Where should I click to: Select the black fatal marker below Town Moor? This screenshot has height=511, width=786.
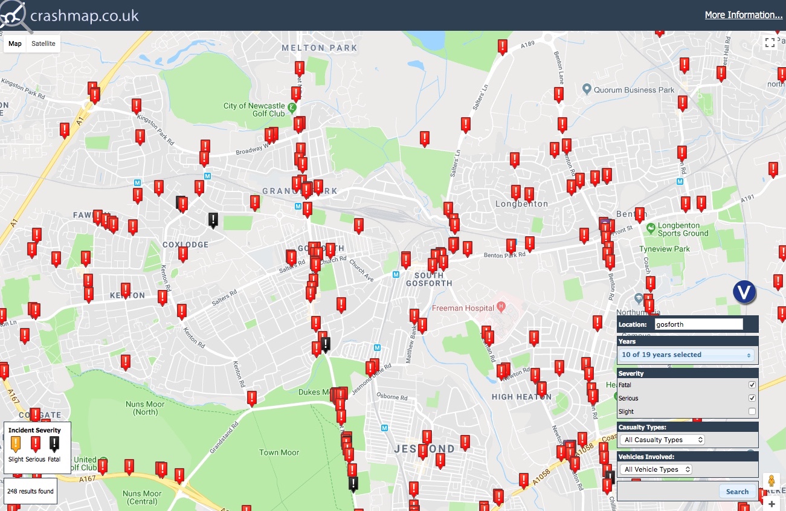pos(353,483)
